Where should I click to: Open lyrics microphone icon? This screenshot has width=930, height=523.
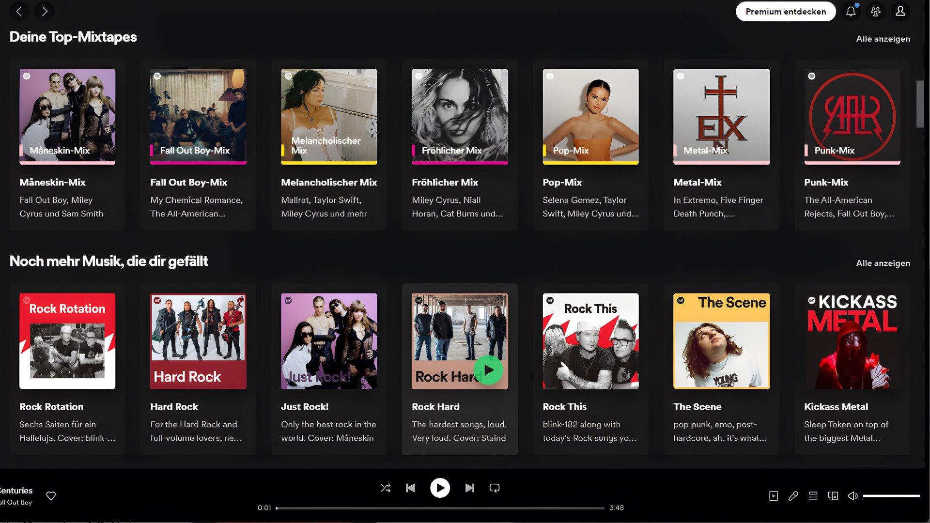click(x=793, y=496)
